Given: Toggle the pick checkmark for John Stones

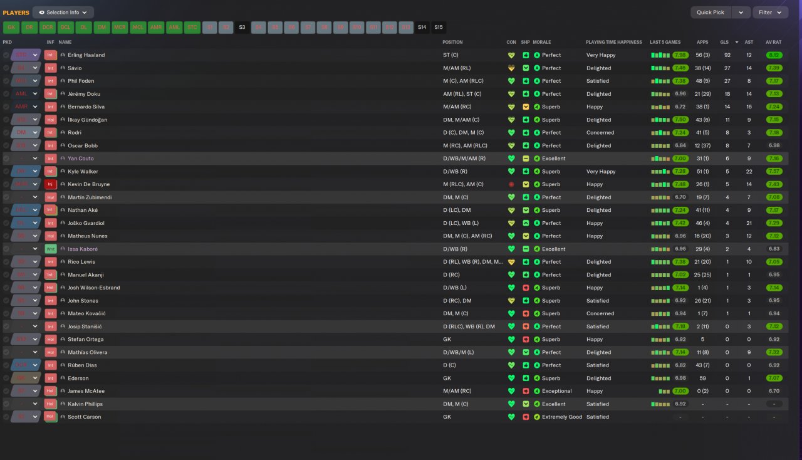Looking at the screenshot, I should click(x=6, y=301).
